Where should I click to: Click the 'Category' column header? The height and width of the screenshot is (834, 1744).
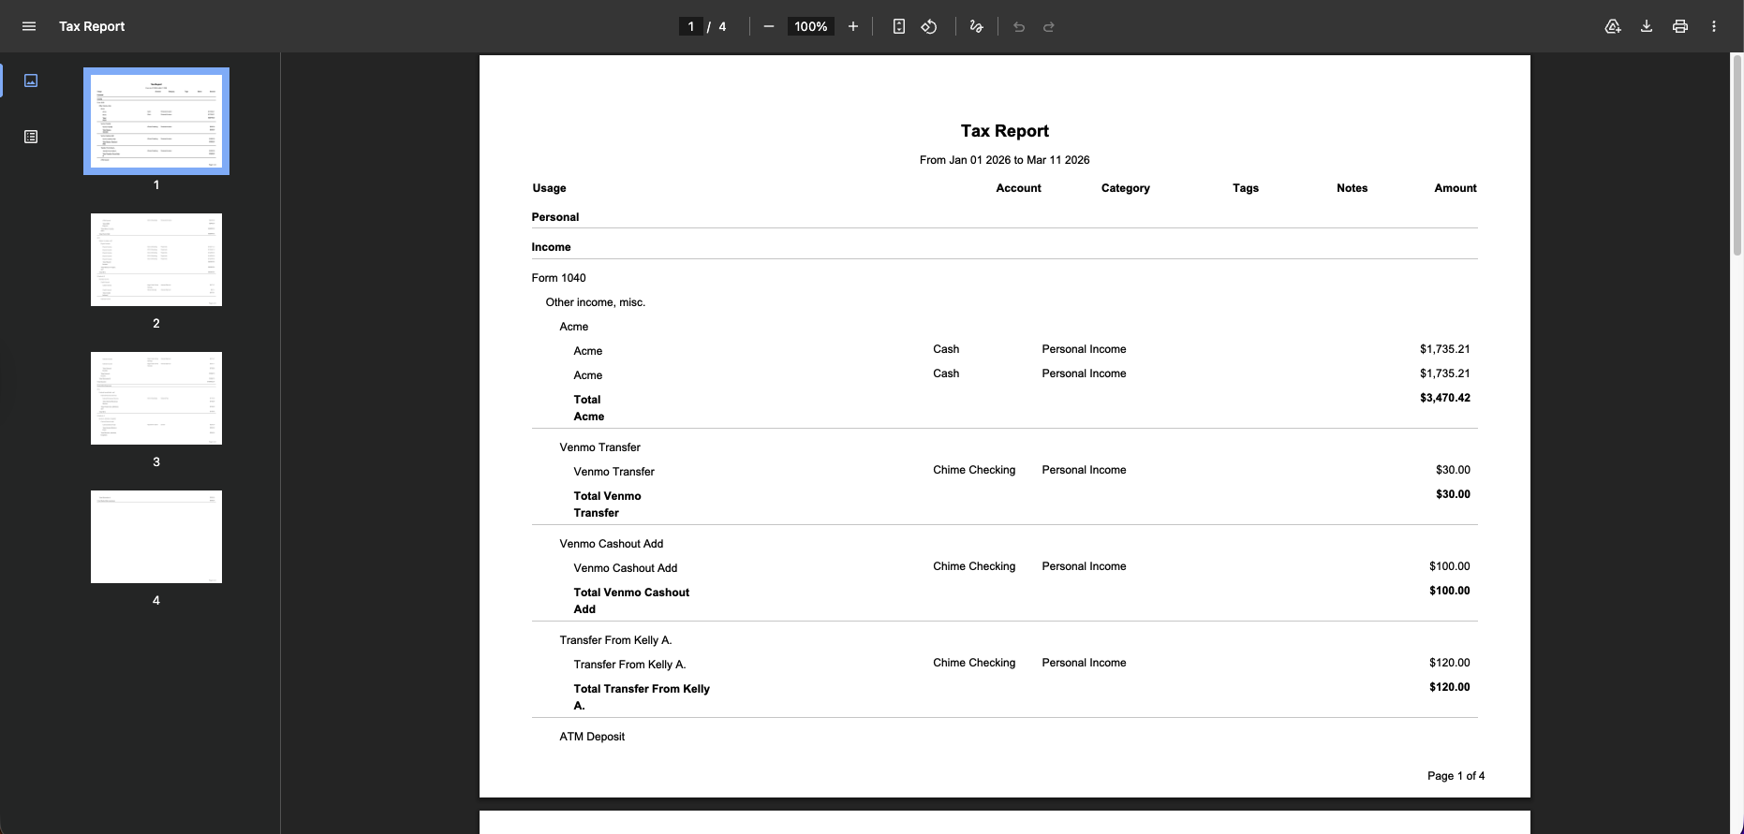(x=1125, y=188)
